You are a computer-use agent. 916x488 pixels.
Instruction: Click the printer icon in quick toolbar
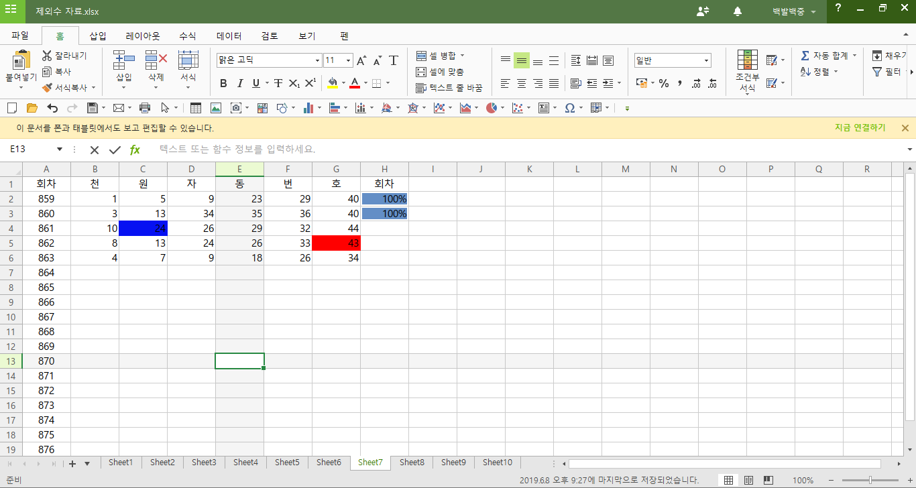coord(144,108)
